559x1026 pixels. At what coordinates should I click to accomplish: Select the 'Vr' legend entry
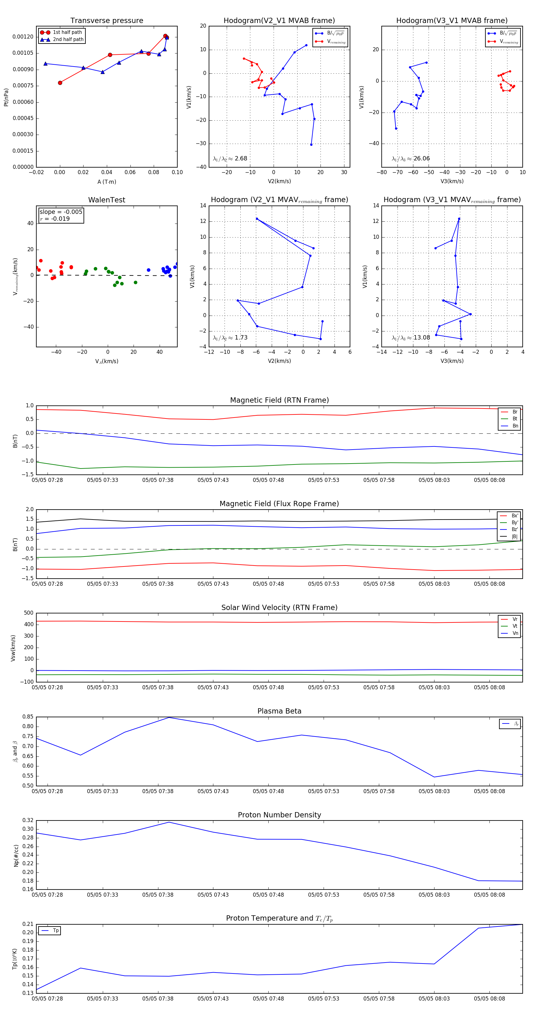coord(509,619)
